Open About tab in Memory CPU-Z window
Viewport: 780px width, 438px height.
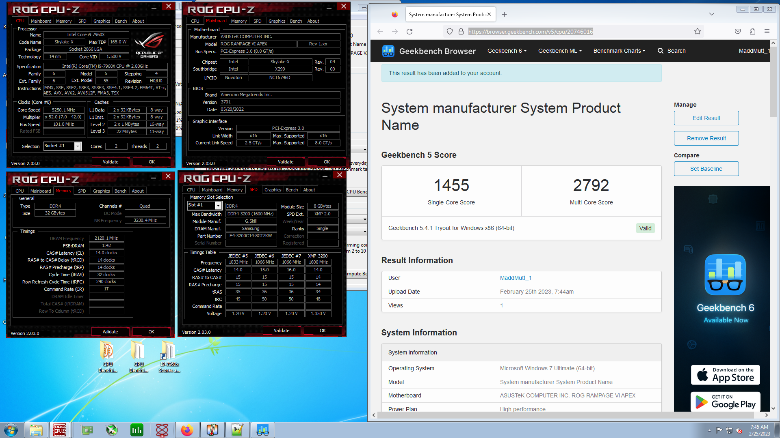tap(138, 191)
